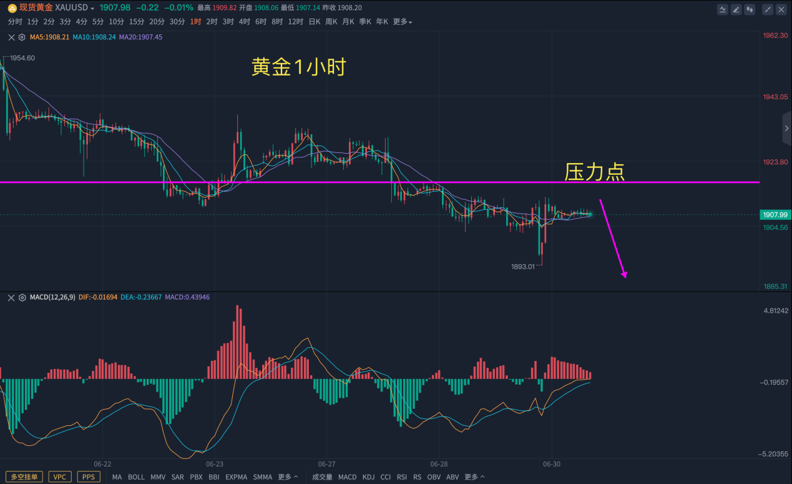Remove the MA indicator with its X
Viewport: 792px width, 484px height.
click(x=11, y=37)
